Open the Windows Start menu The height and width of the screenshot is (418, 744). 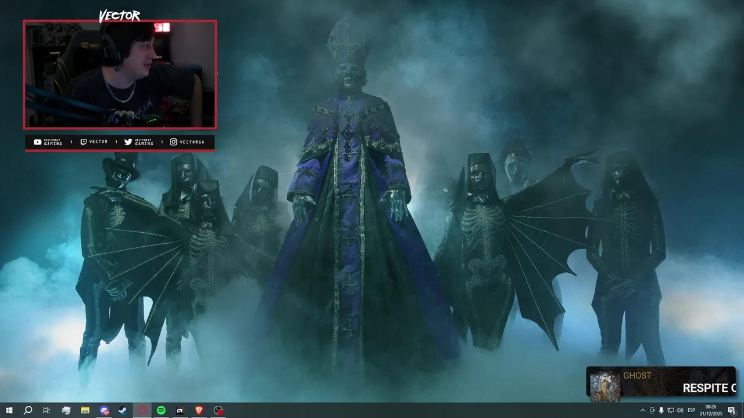[x=9, y=410]
